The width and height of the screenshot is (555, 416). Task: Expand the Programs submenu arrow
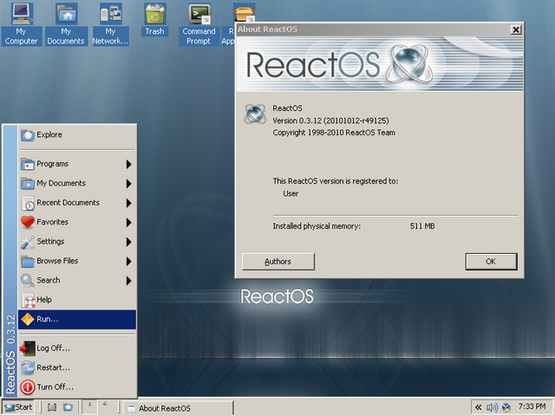point(129,164)
